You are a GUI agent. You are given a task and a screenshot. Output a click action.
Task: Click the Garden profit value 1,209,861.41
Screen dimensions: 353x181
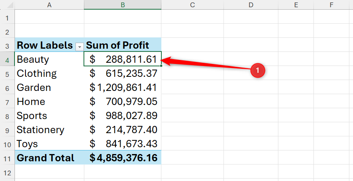click(x=123, y=87)
